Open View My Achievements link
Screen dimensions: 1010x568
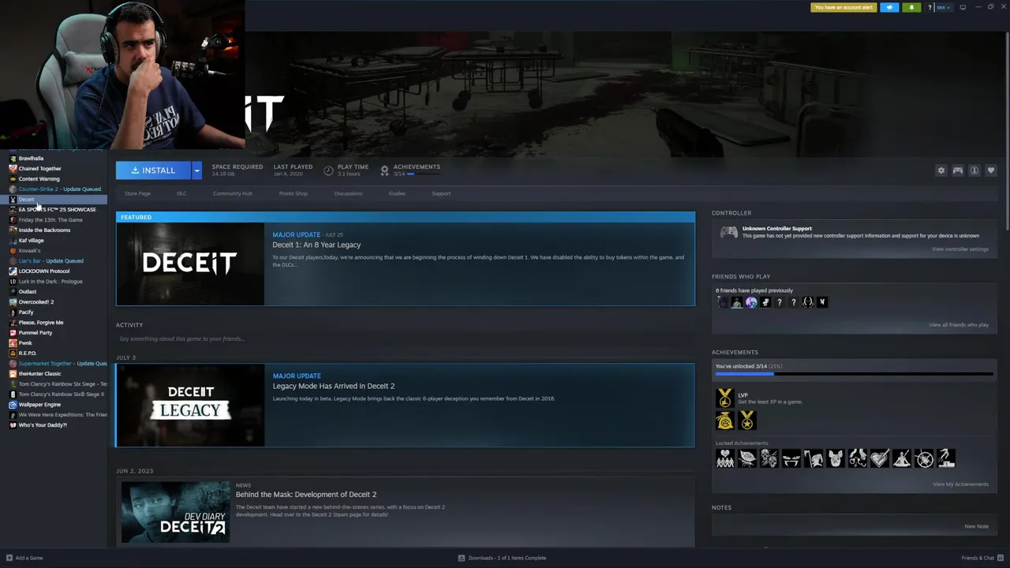pyautogui.click(x=960, y=484)
